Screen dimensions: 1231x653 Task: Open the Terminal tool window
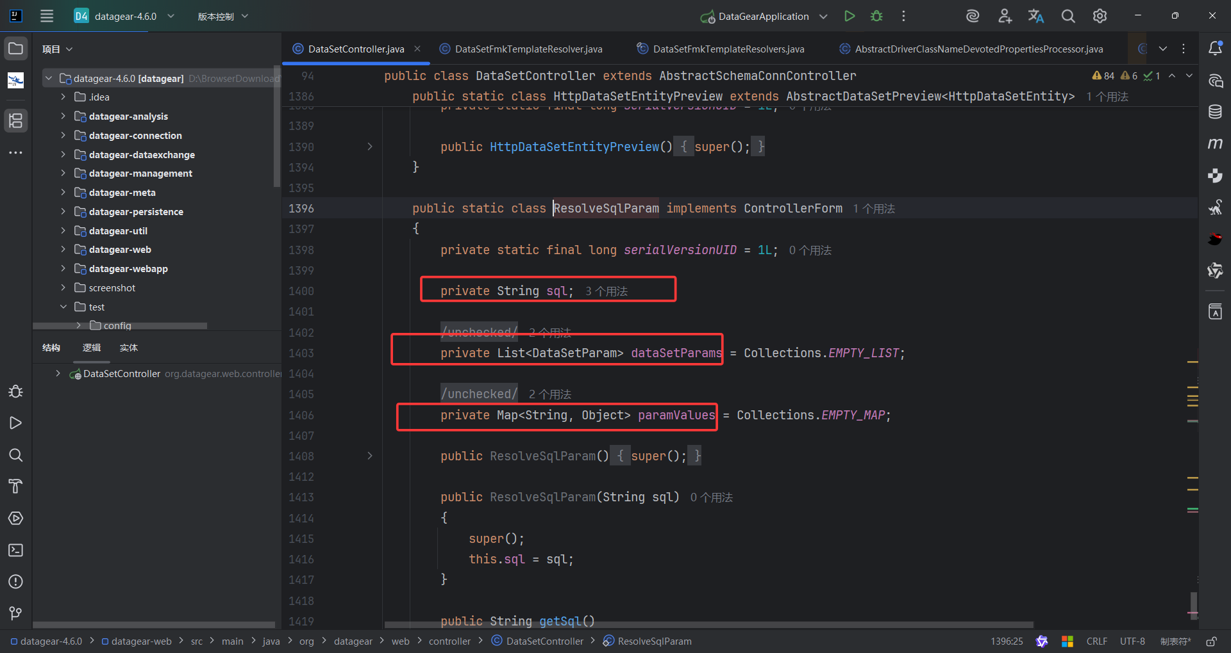[16, 550]
